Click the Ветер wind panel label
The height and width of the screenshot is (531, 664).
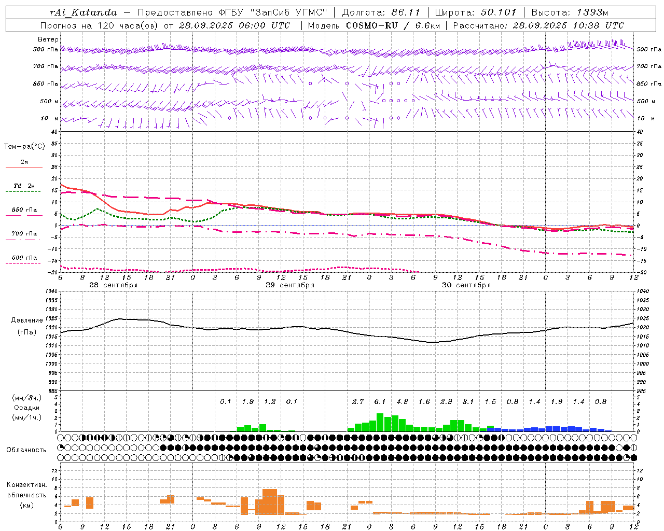coord(48,39)
